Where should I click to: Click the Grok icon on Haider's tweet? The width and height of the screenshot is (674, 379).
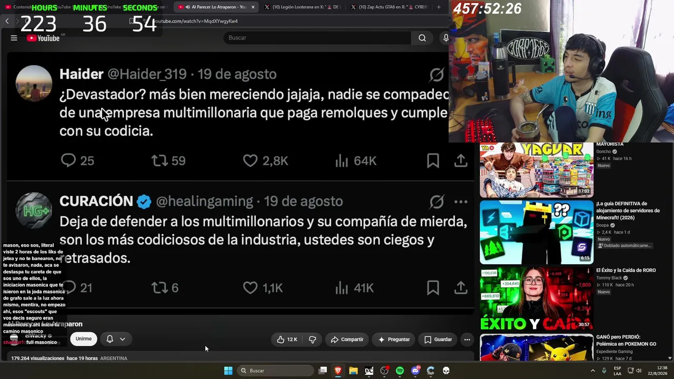pyautogui.click(x=437, y=75)
